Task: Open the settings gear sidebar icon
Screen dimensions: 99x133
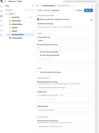Action: coord(1,35)
